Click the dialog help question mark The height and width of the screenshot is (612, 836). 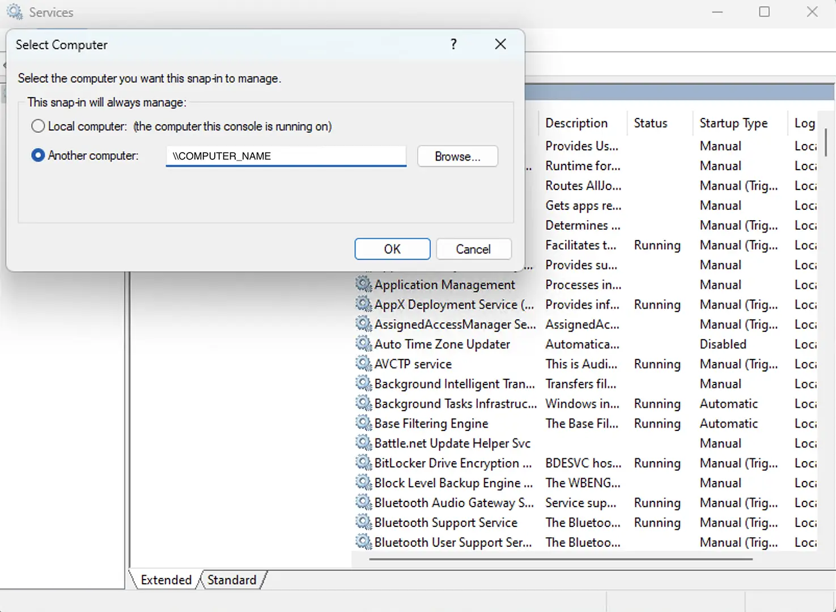click(x=453, y=44)
